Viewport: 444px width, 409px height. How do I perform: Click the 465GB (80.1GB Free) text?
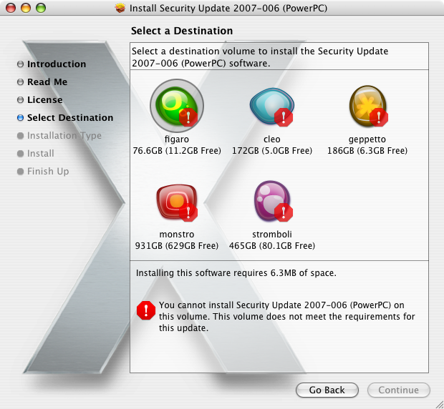pos(272,246)
